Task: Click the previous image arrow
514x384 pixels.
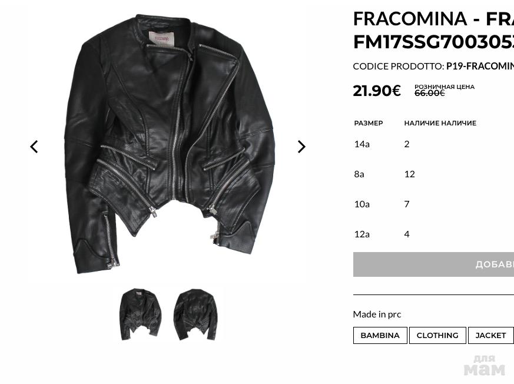Action: [34, 147]
